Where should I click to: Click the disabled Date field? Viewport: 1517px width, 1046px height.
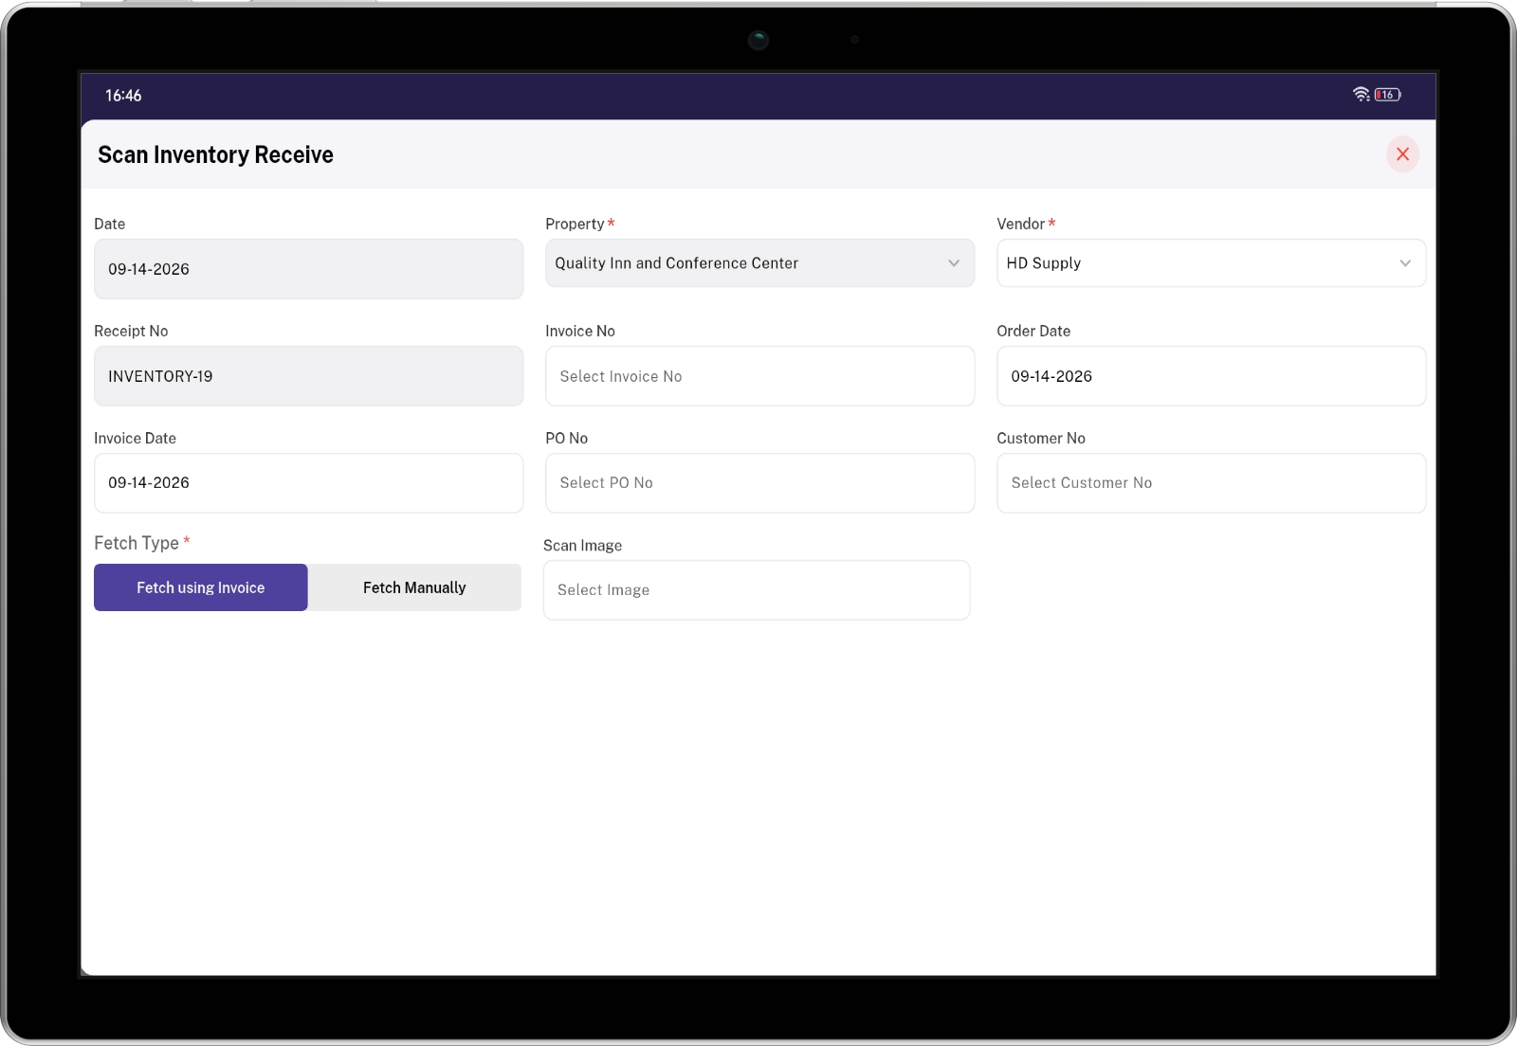pyautogui.click(x=308, y=269)
